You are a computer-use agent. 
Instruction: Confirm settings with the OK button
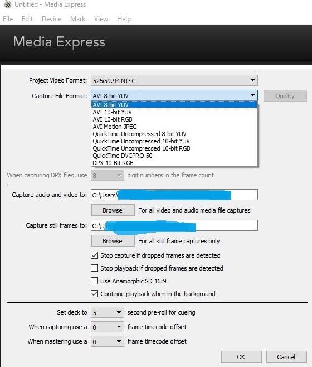coord(241,357)
